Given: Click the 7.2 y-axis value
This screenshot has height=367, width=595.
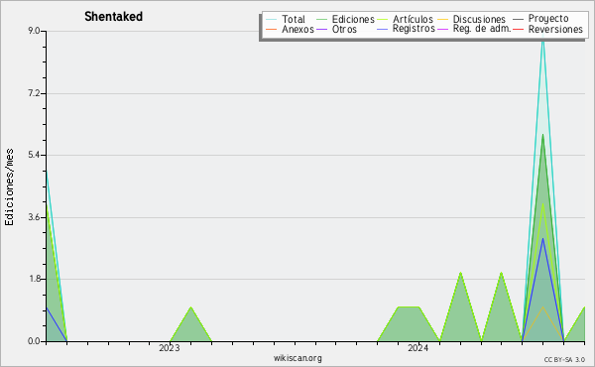Looking at the screenshot, I should coord(34,93).
